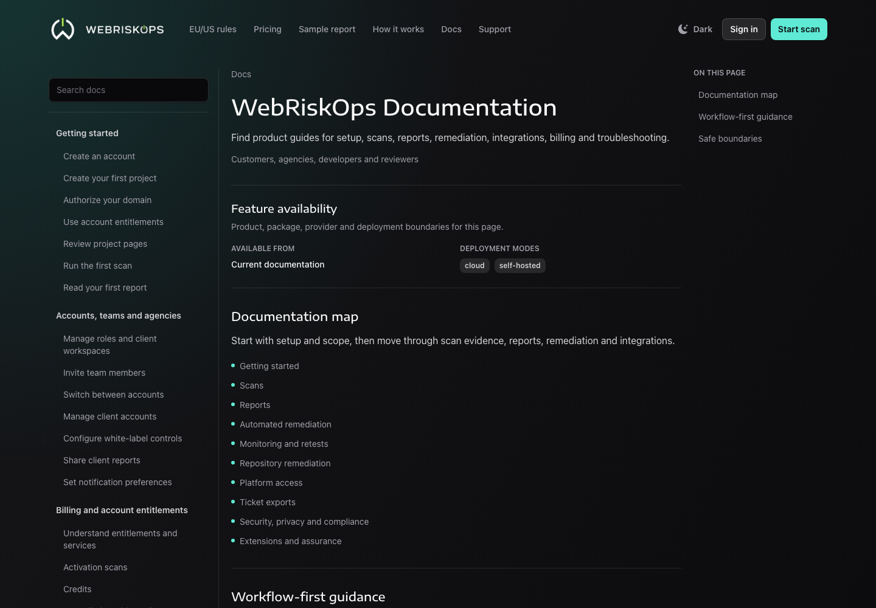The height and width of the screenshot is (608, 876).
Task: Open Ticket exports
Action: point(268,502)
